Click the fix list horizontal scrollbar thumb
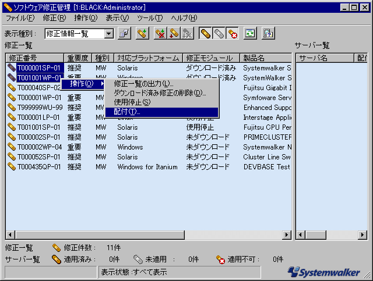 [100, 235]
